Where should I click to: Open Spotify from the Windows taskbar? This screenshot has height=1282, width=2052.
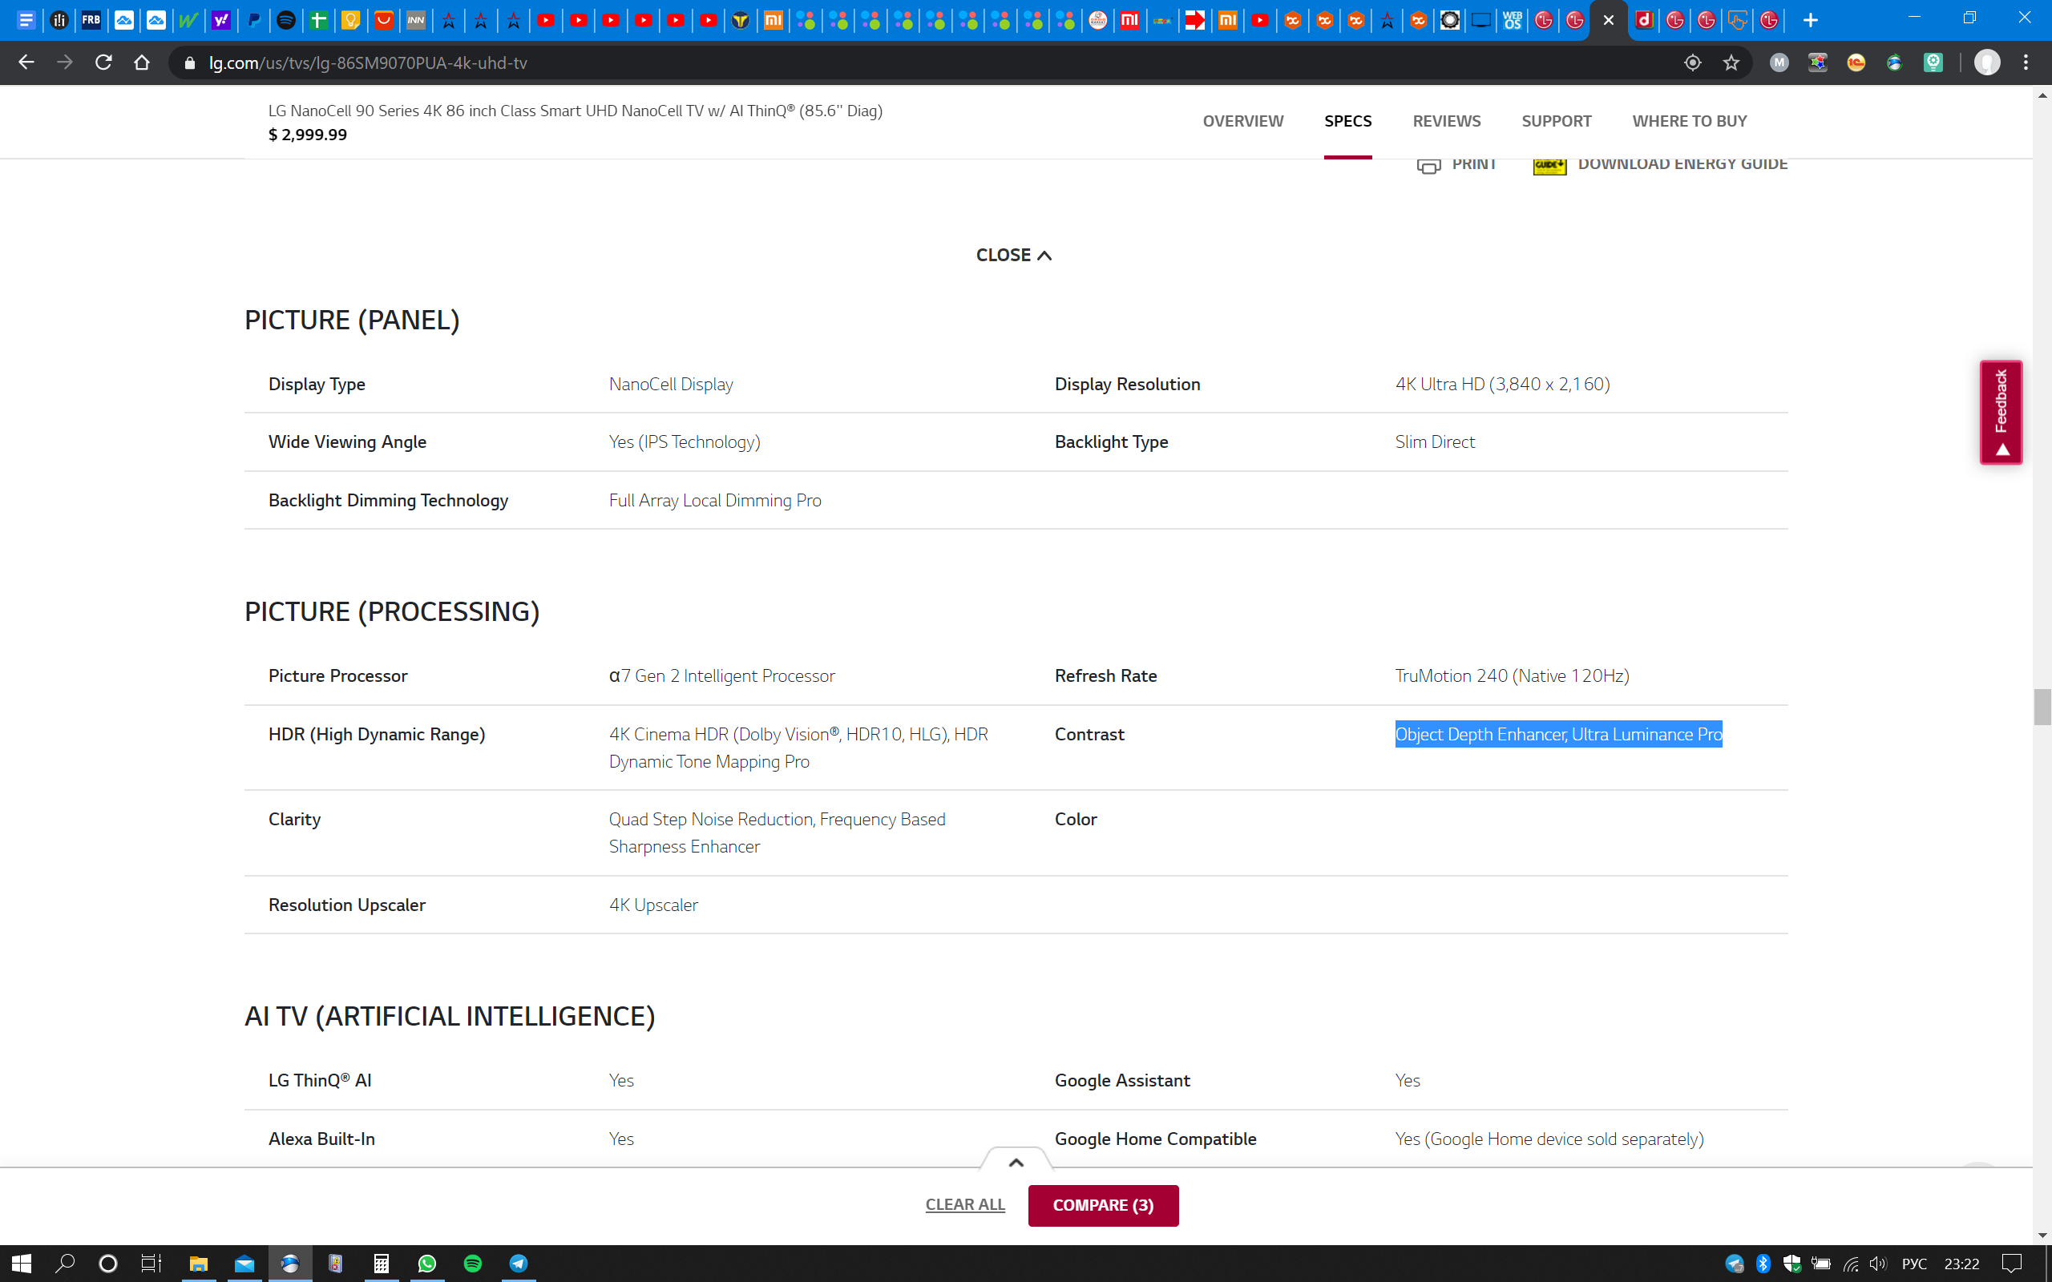[x=473, y=1264]
